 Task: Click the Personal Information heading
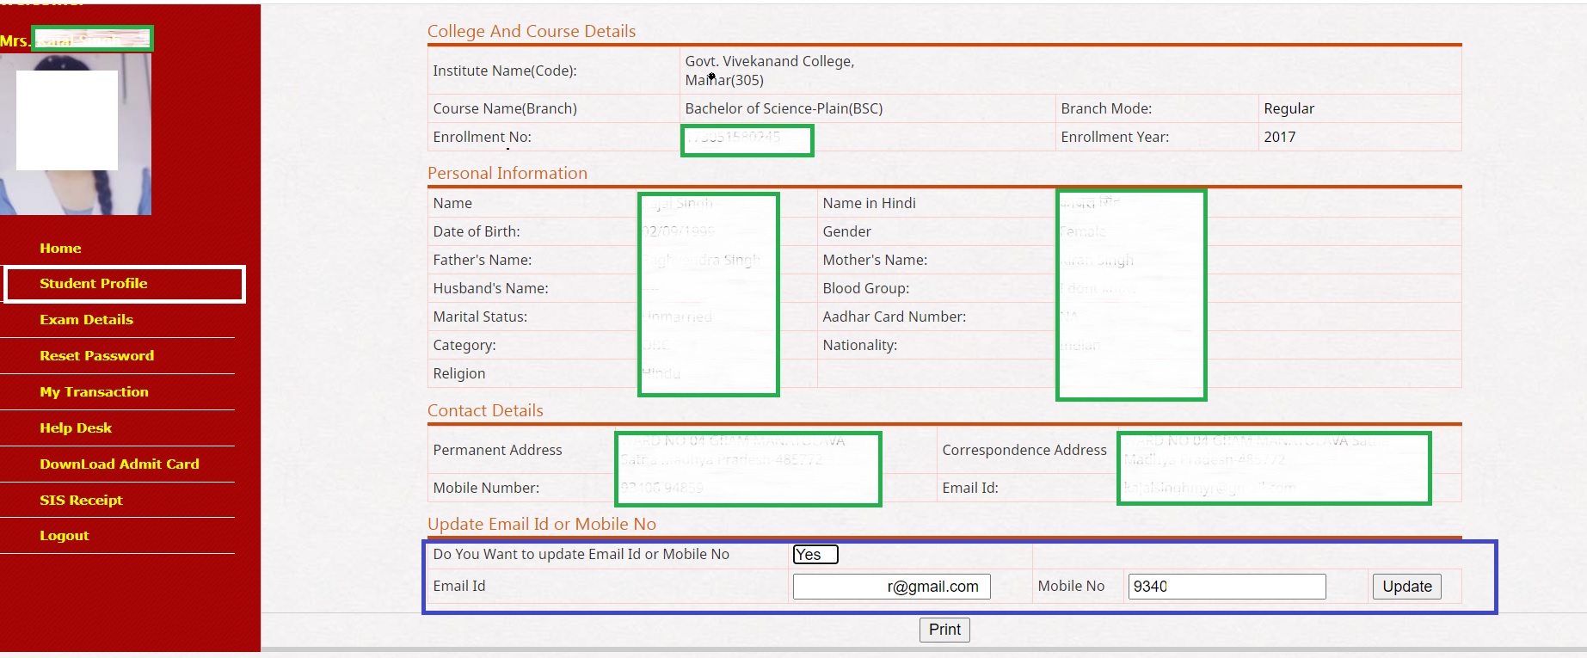tap(507, 174)
